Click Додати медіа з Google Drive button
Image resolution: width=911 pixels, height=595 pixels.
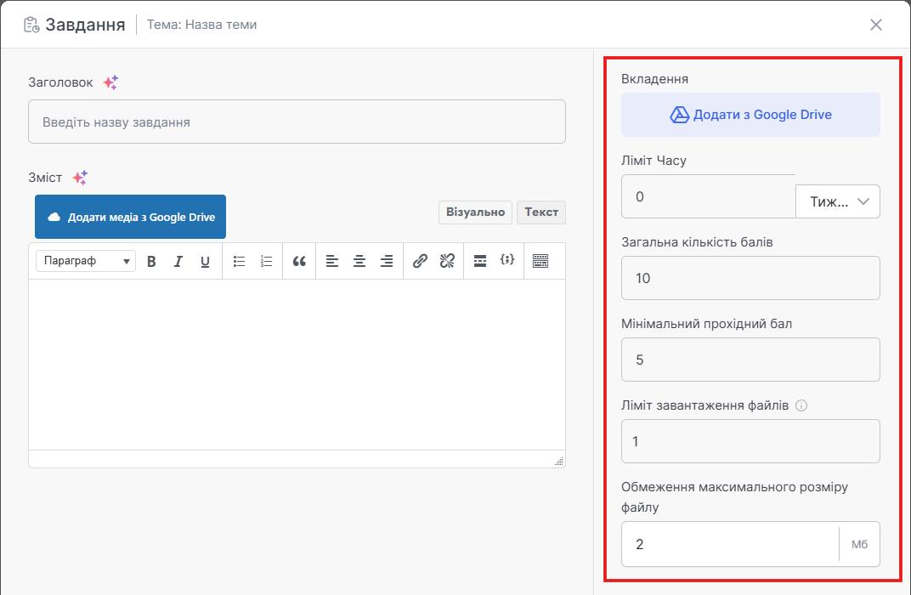pos(130,217)
